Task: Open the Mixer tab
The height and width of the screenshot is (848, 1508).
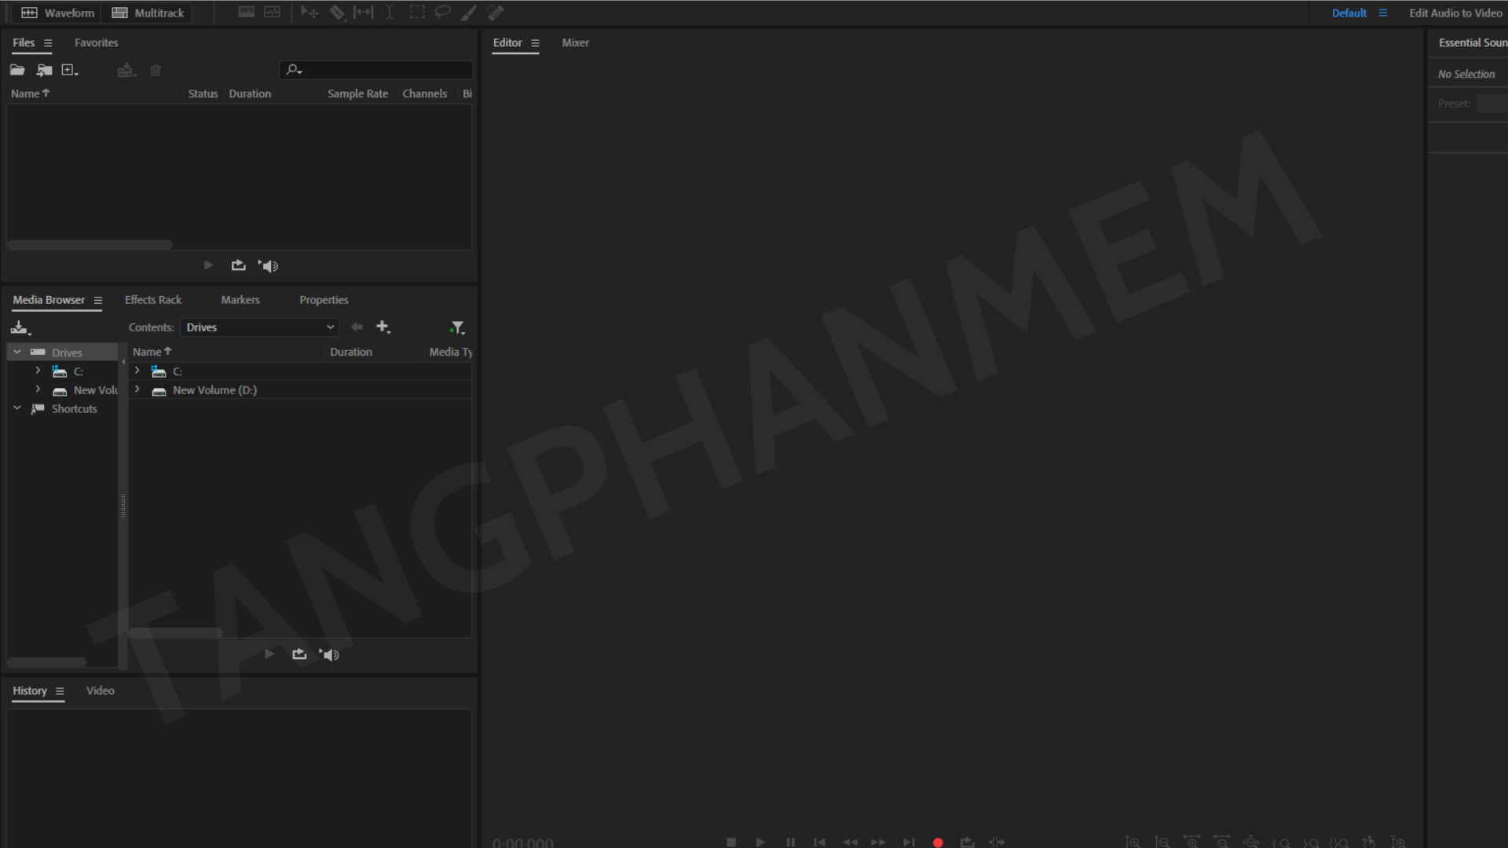Action: pyautogui.click(x=575, y=43)
